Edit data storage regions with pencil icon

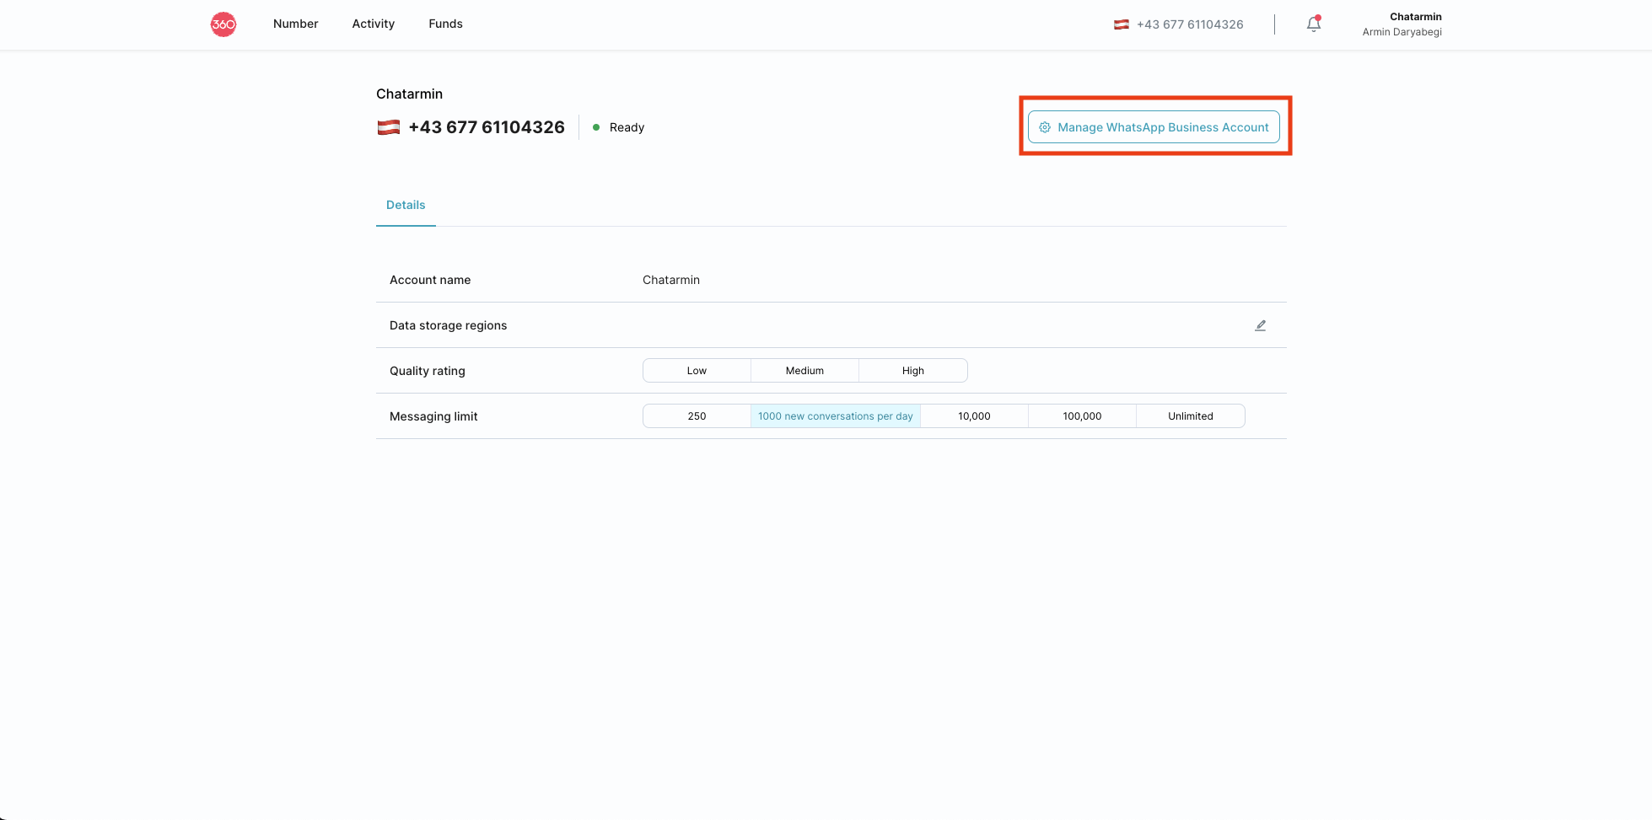pos(1260,325)
